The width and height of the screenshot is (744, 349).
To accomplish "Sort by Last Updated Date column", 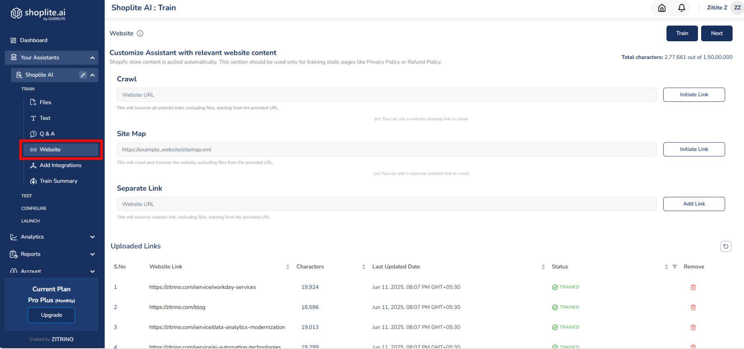I will pos(543,267).
